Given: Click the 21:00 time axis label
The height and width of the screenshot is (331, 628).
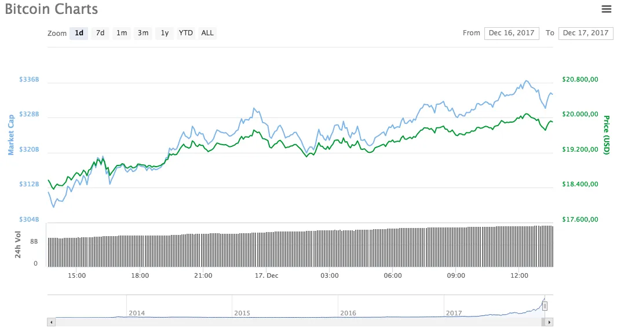Looking at the screenshot, I should [203, 275].
